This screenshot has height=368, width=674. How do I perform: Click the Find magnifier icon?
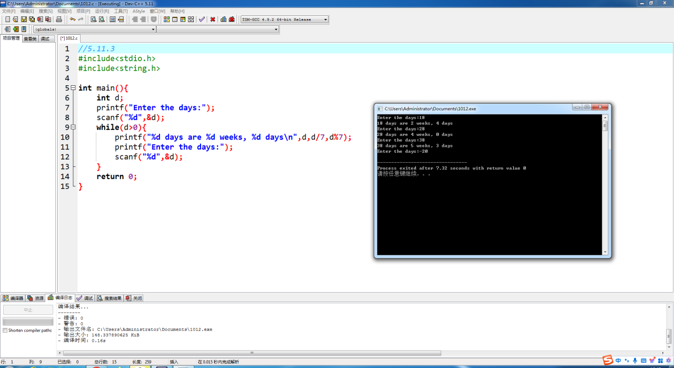click(x=93, y=19)
